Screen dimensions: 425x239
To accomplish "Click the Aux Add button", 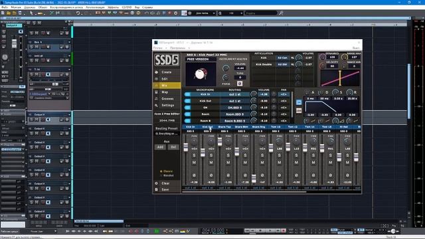I will [x=160, y=147].
